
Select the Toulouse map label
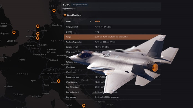click(x=18, y=94)
